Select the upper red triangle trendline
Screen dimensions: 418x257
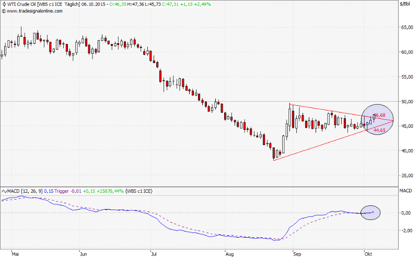click(334, 112)
